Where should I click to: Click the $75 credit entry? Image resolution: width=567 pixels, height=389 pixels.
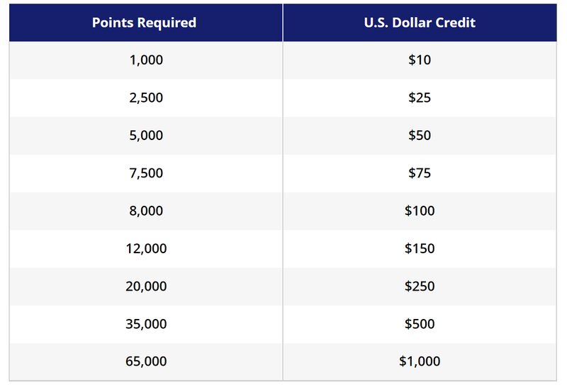pyautogui.click(x=420, y=173)
